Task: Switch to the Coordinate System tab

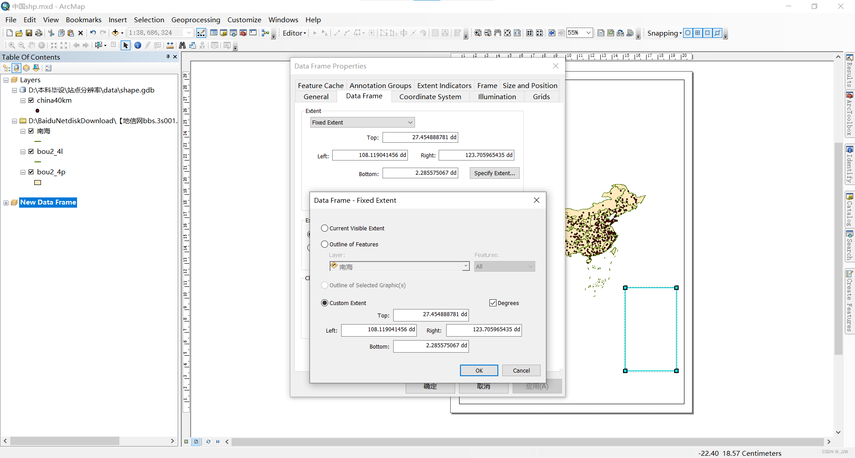Action: tap(430, 96)
